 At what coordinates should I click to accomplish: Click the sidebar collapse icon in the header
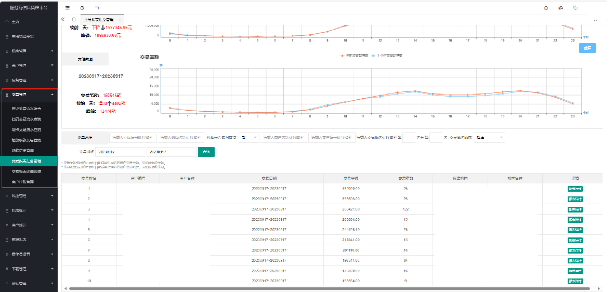(68, 8)
